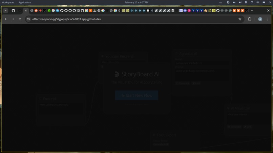This screenshot has height=153, width=273.
Task: Open the notifications speech bubble icon
Action: (264, 2)
